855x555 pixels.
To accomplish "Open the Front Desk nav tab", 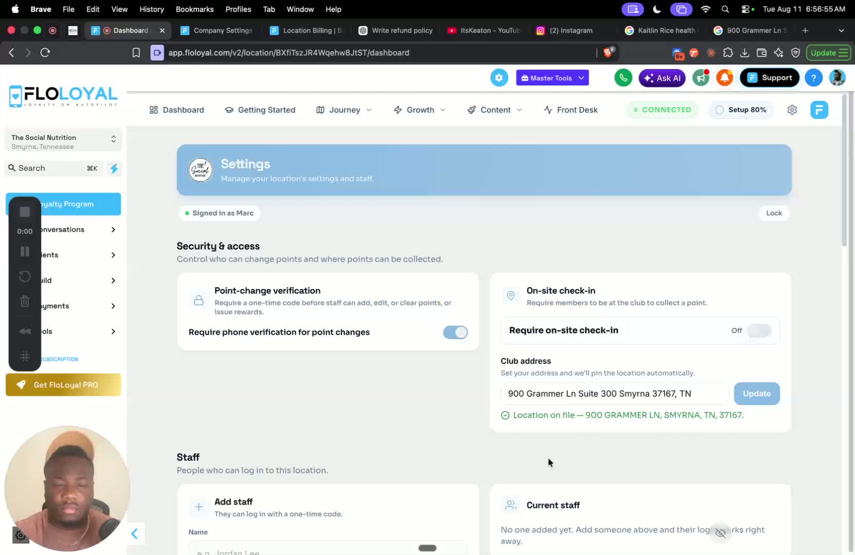I will pyautogui.click(x=571, y=110).
